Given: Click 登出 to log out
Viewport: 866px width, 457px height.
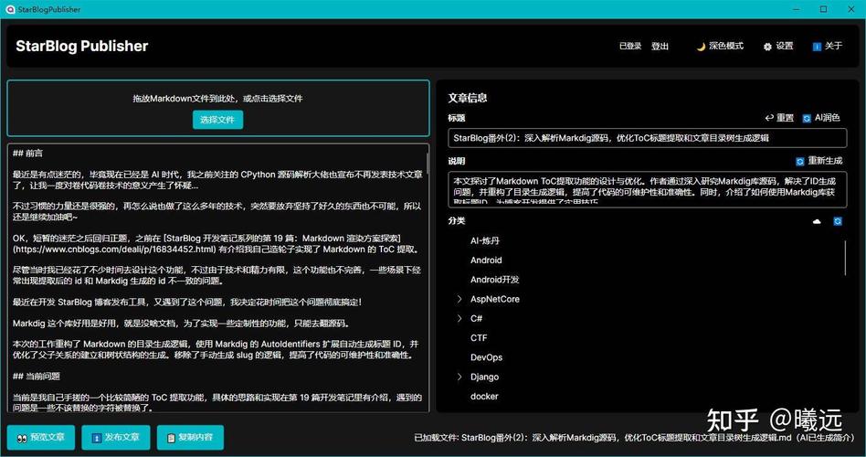Looking at the screenshot, I should (x=660, y=47).
